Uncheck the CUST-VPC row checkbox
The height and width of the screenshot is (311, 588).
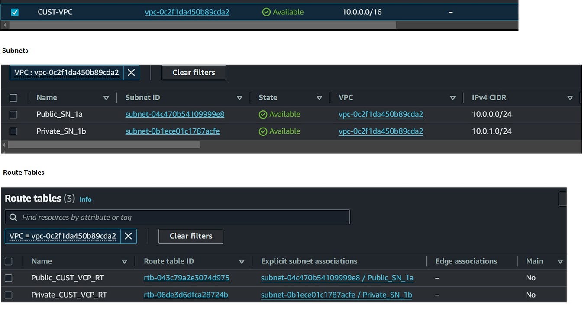(x=14, y=12)
